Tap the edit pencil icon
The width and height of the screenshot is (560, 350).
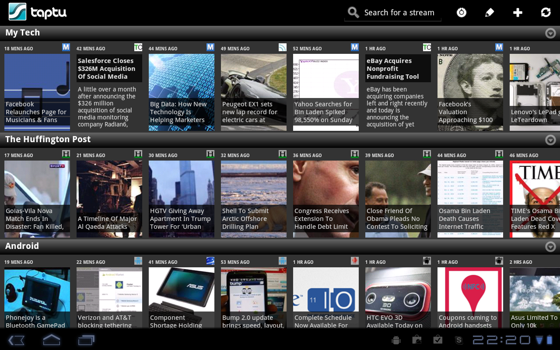[490, 13]
